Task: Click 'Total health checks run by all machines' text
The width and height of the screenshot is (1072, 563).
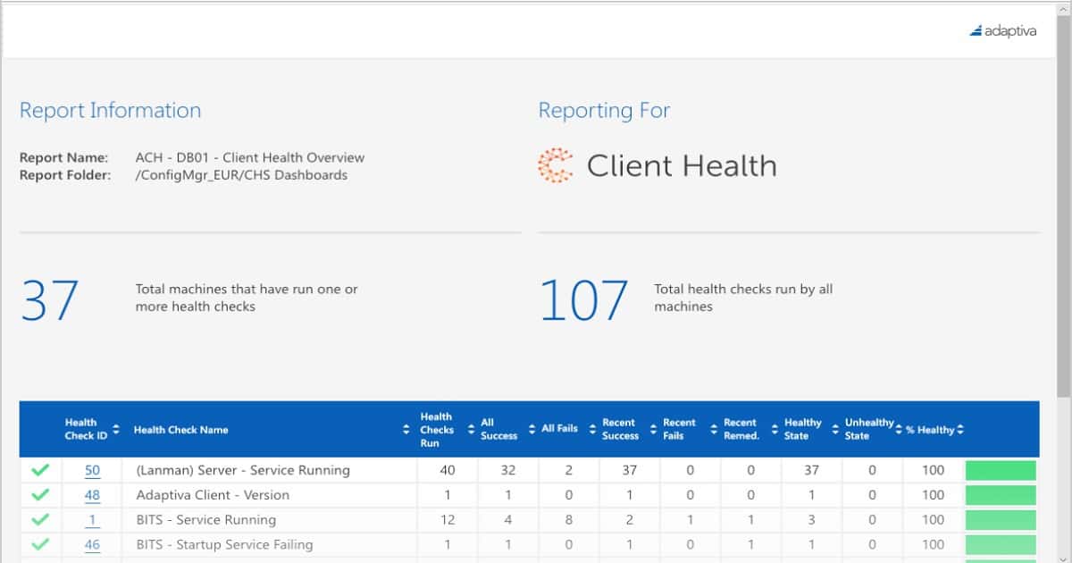Action: 743,298
